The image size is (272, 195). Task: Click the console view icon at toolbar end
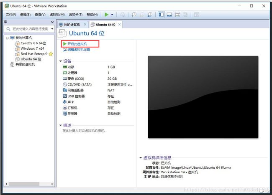pyautogui.click(x=197, y=15)
